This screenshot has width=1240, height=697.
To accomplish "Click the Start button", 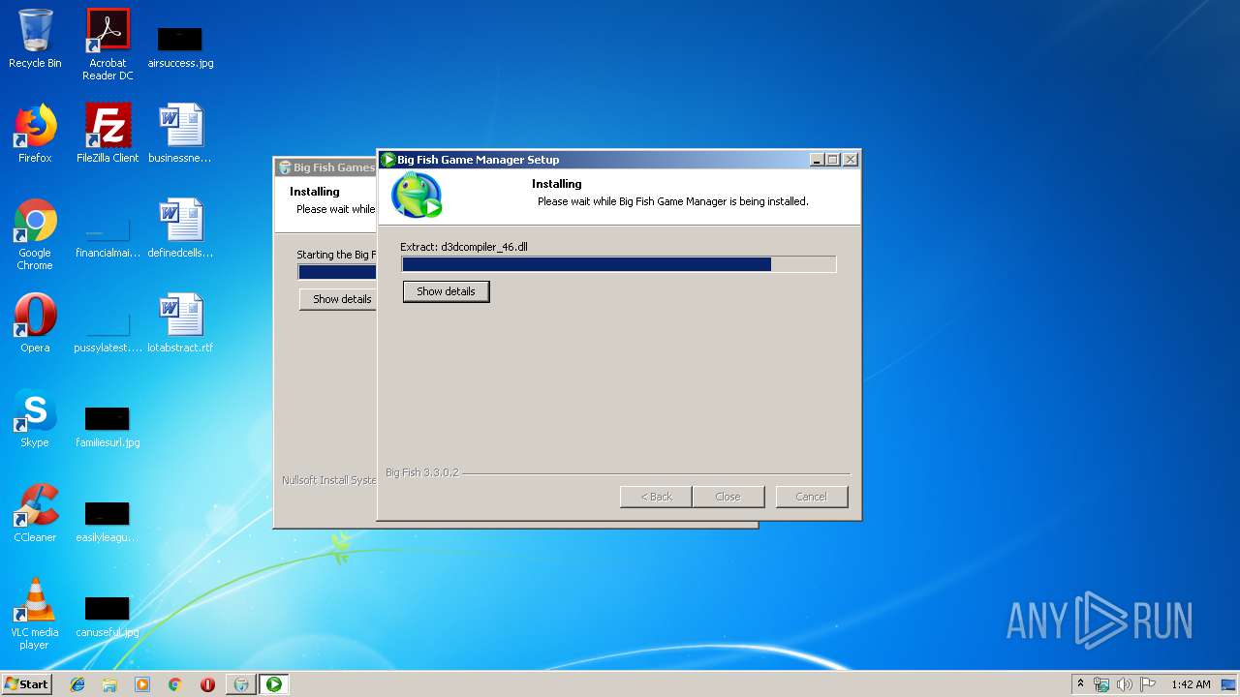I will (26, 683).
